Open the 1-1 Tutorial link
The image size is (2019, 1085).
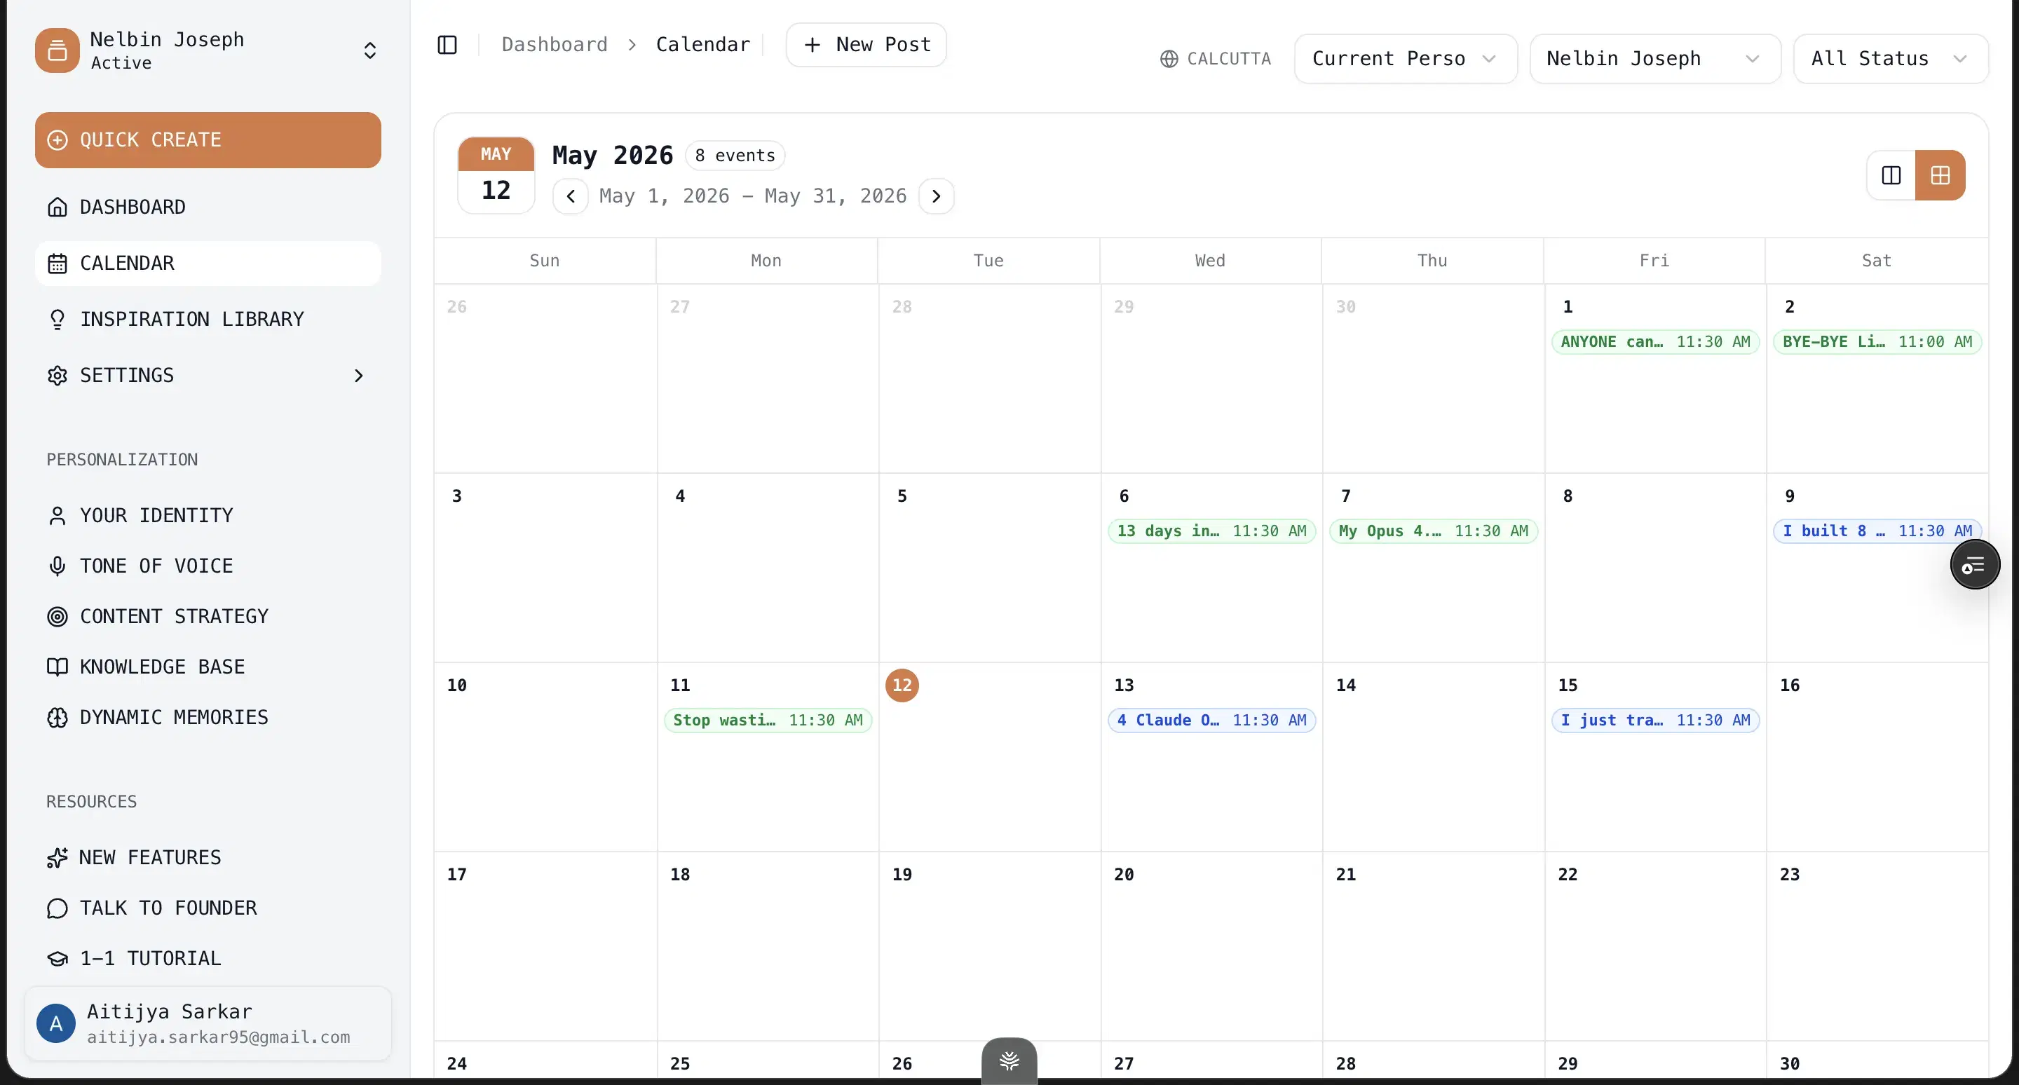pos(208,958)
